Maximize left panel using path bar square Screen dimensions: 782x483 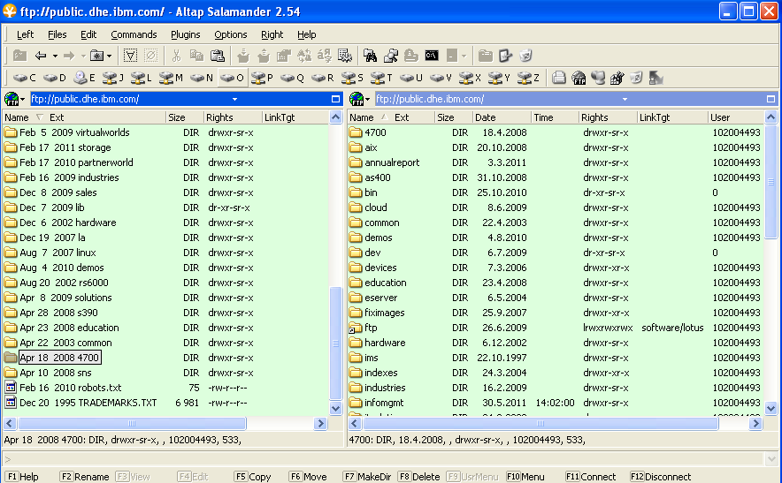[335, 99]
